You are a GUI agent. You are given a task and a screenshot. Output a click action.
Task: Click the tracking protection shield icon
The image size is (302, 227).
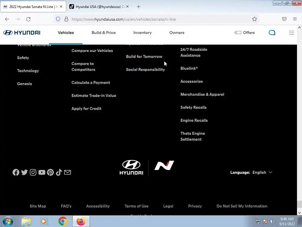pos(58,19)
